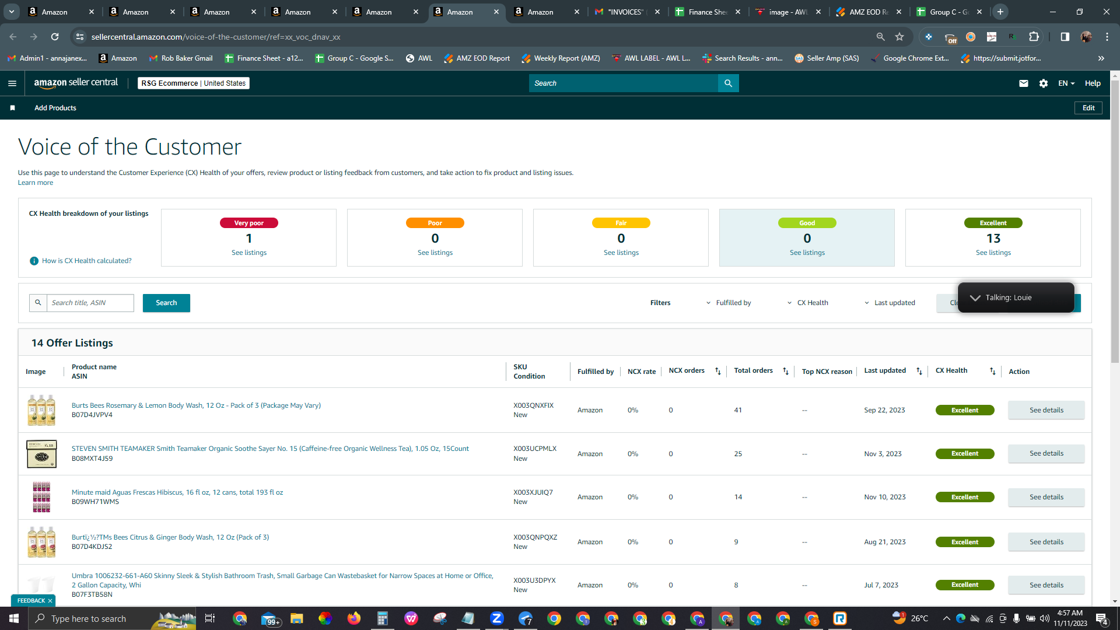1120x630 pixels.
Task: Click the Edit button in the navigation bar
Action: [x=1088, y=108]
